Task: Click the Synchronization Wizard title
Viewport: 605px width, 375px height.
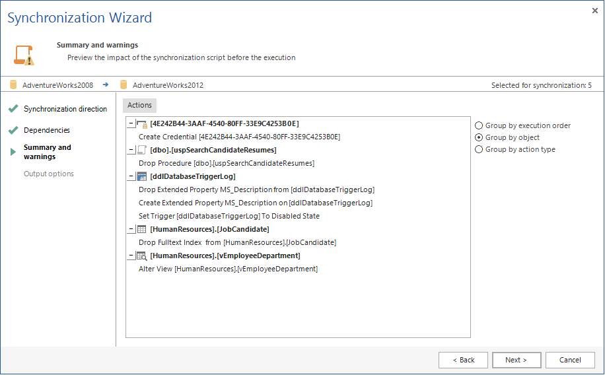Action: 79,18
